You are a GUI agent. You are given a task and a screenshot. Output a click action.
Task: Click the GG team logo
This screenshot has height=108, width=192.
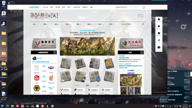click(x=36, y=78)
